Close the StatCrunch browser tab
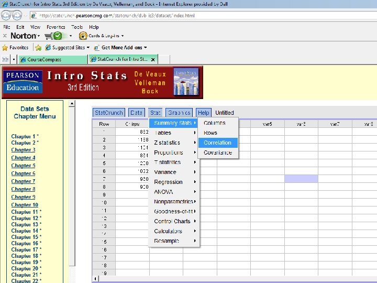377x283 pixels. 153,59
